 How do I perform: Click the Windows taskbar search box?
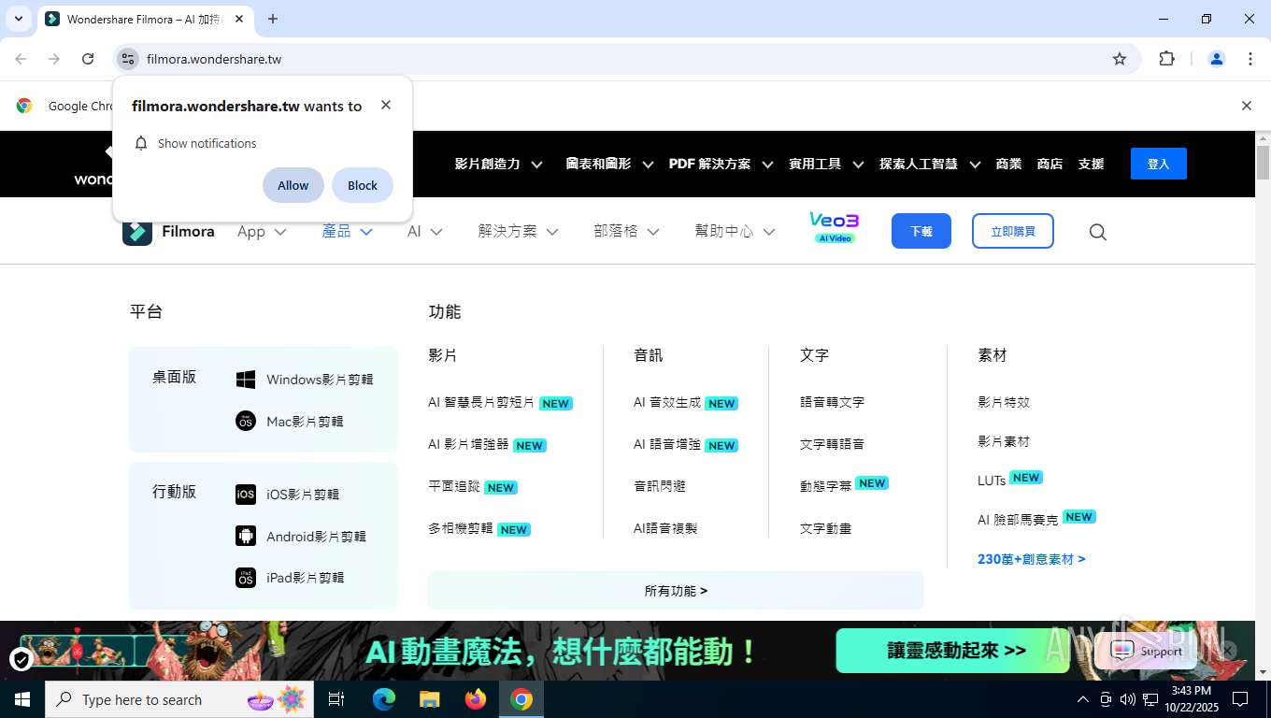(x=178, y=699)
